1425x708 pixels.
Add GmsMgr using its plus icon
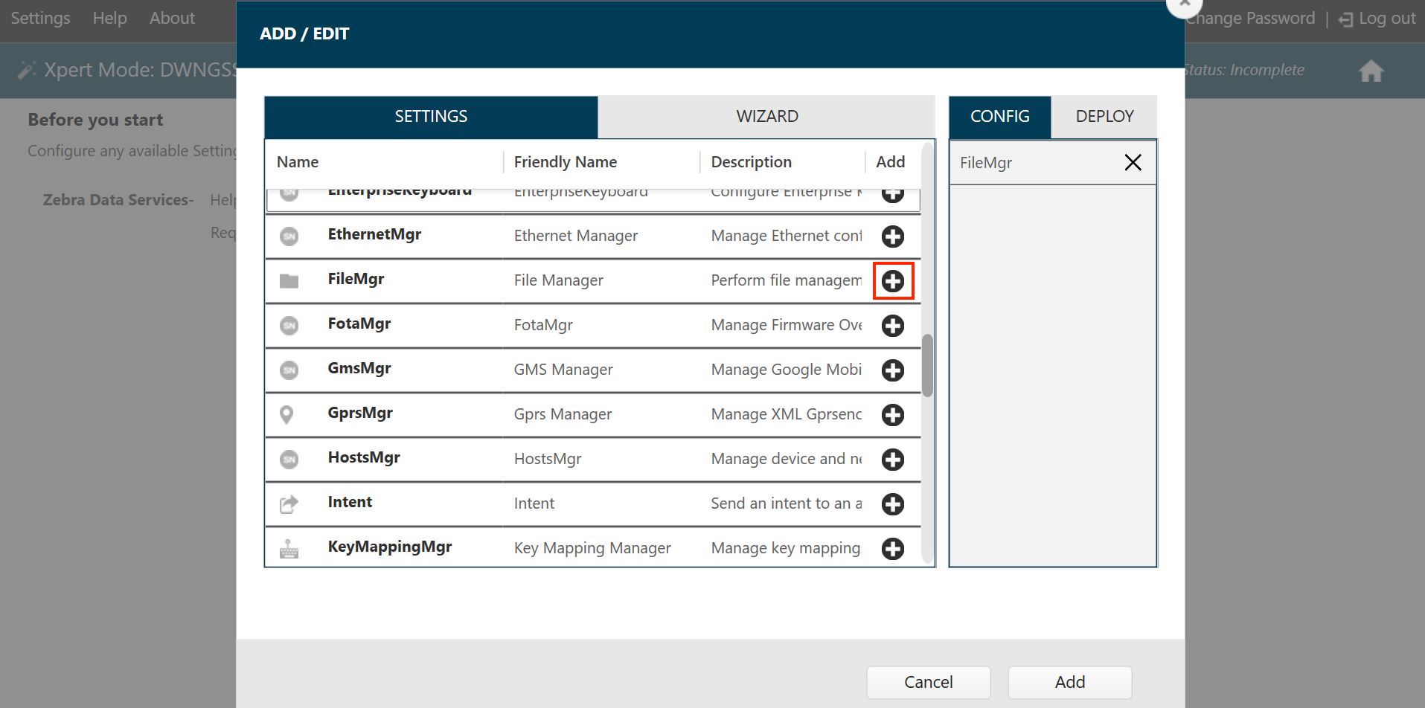pos(892,370)
